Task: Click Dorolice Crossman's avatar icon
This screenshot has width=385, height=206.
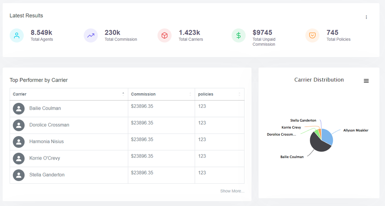Action: coord(18,125)
